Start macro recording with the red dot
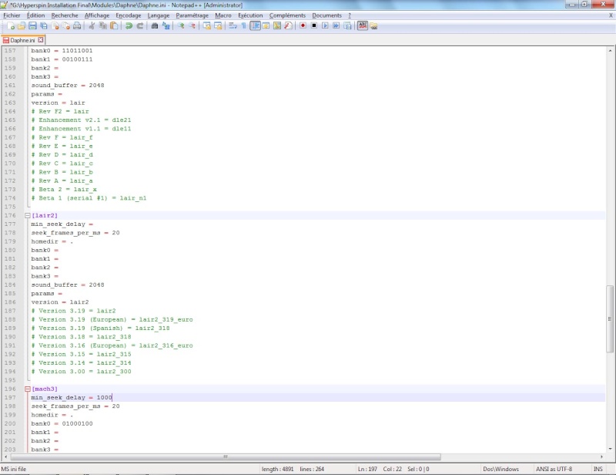Image resolution: width=616 pixels, height=475 pixels. click(x=303, y=26)
